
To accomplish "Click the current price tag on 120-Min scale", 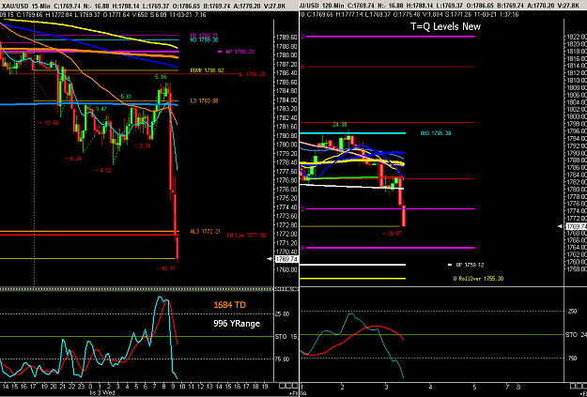I will tap(576, 227).
